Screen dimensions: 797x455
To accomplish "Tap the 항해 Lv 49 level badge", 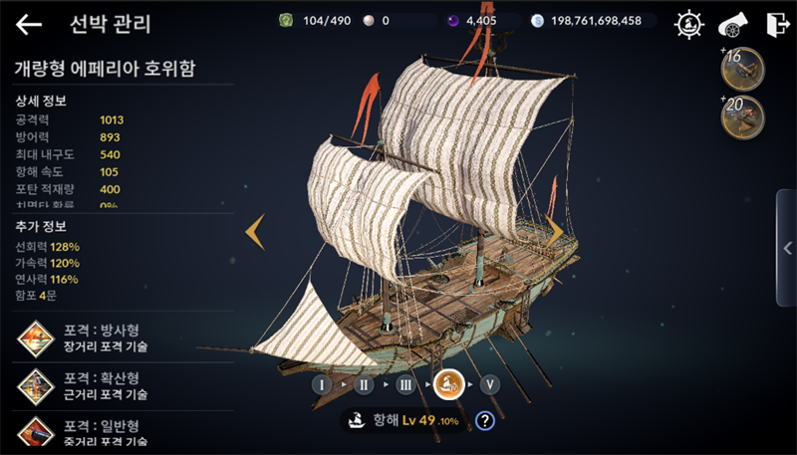I will coord(403,420).
